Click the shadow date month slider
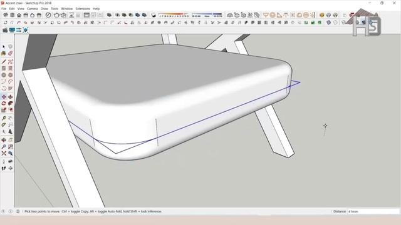This screenshot has height=225, width=401. click(x=174, y=15)
